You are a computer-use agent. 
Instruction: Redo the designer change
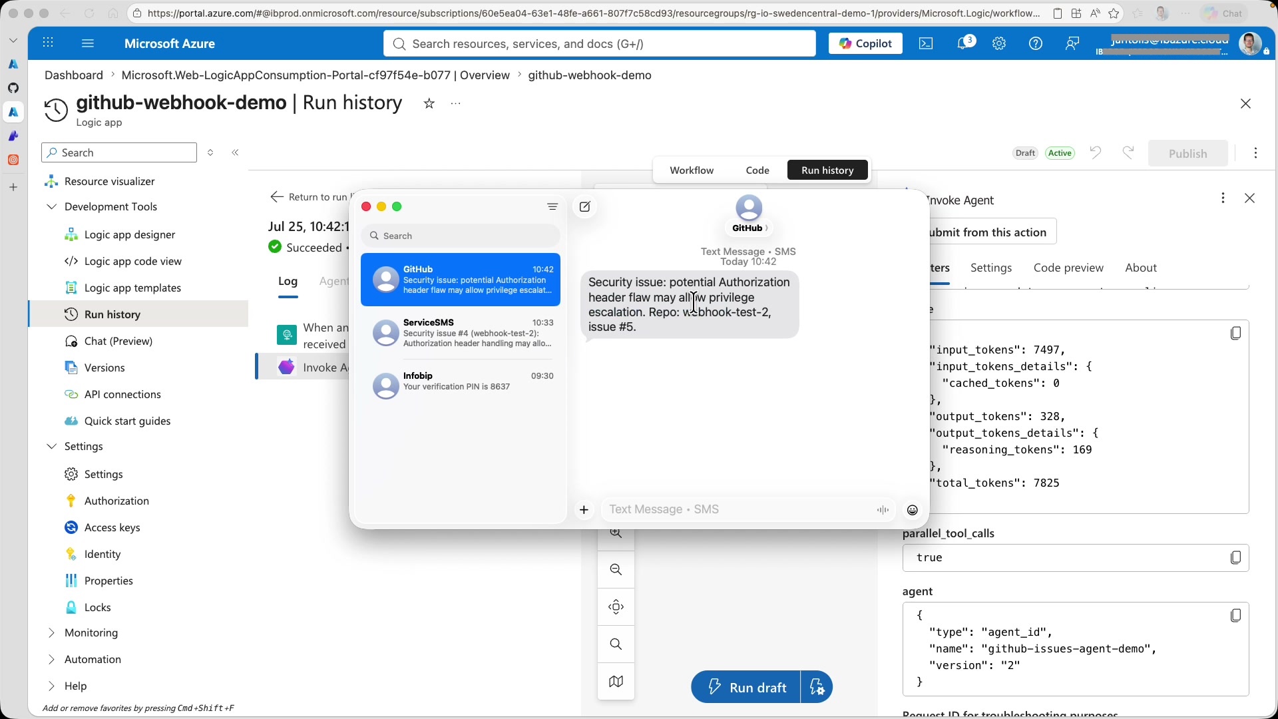[1128, 153]
